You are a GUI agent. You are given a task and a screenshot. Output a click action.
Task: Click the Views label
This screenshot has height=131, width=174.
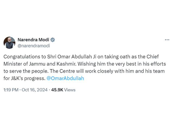tap(70, 90)
